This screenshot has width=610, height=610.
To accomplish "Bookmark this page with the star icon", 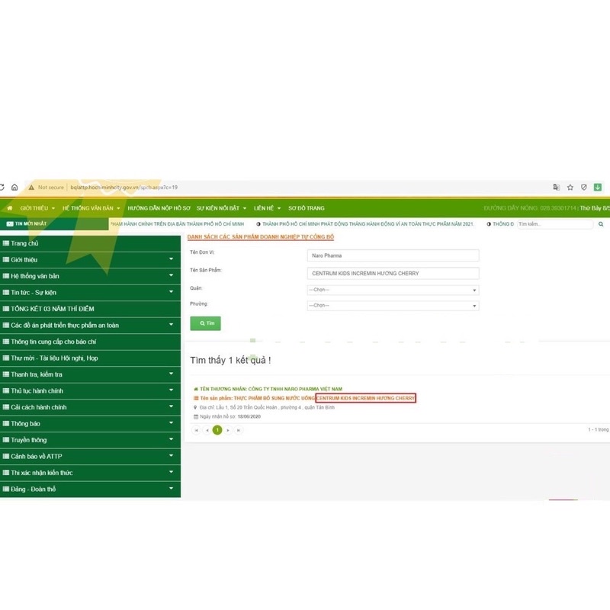I will tap(570, 187).
